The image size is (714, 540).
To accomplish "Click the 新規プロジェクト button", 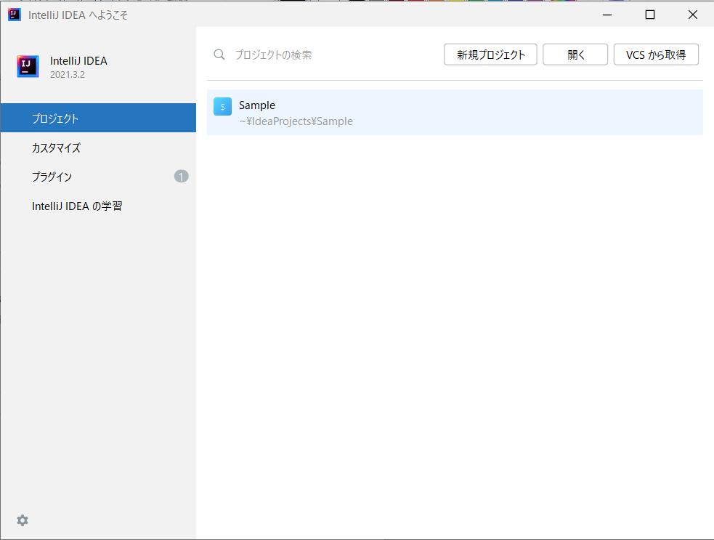I will click(x=490, y=55).
